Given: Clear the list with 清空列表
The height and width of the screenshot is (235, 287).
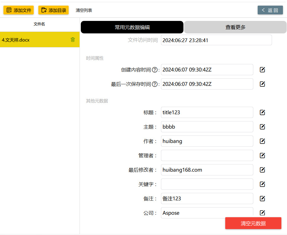Looking at the screenshot, I should pyautogui.click(x=84, y=10).
